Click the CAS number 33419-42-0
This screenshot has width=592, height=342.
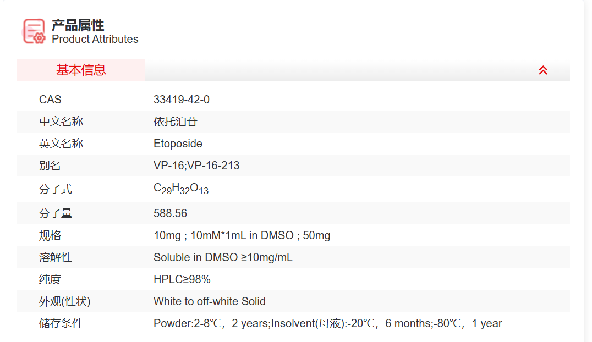(182, 100)
